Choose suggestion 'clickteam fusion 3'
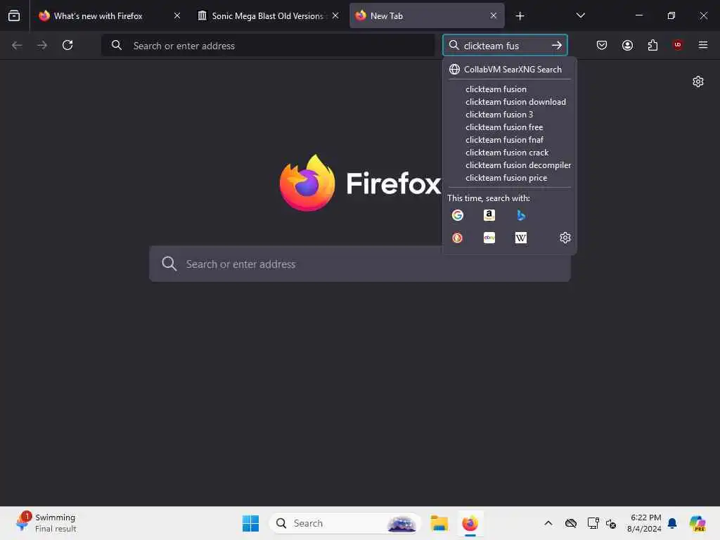This screenshot has height=540, width=720. point(509,115)
